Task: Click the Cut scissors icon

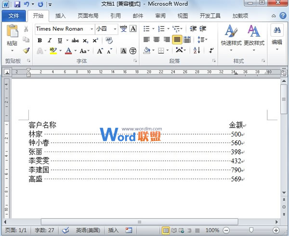Action: tap(26, 28)
